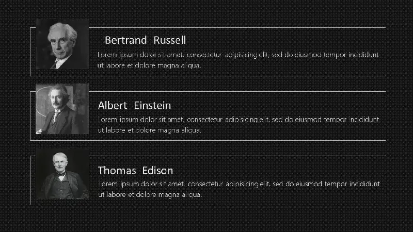The image size is (413, 232).
Task: Select the "Thomas Edison" name heading
Action: (135, 171)
